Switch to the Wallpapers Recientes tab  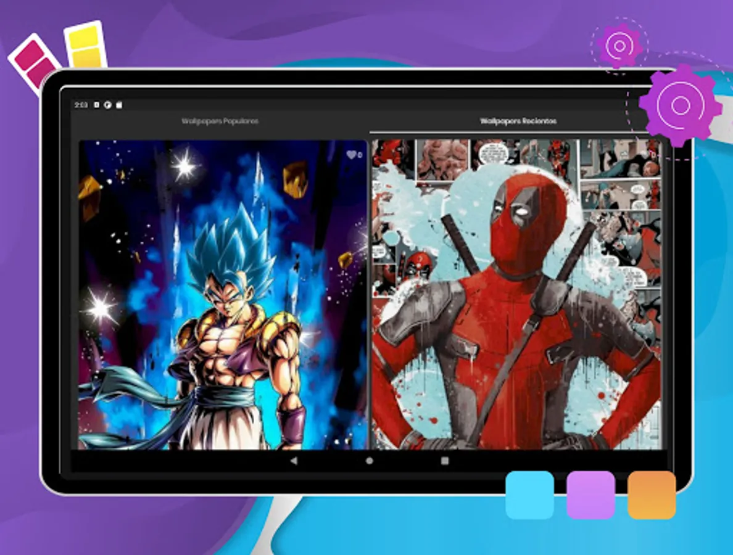pyautogui.click(x=518, y=121)
